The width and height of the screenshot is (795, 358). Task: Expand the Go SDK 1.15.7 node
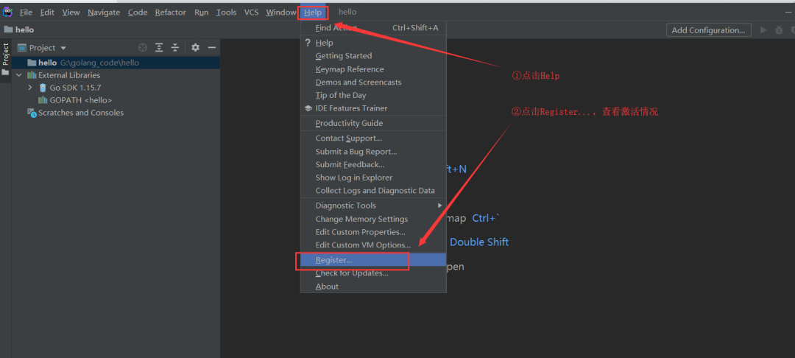pyautogui.click(x=30, y=88)
